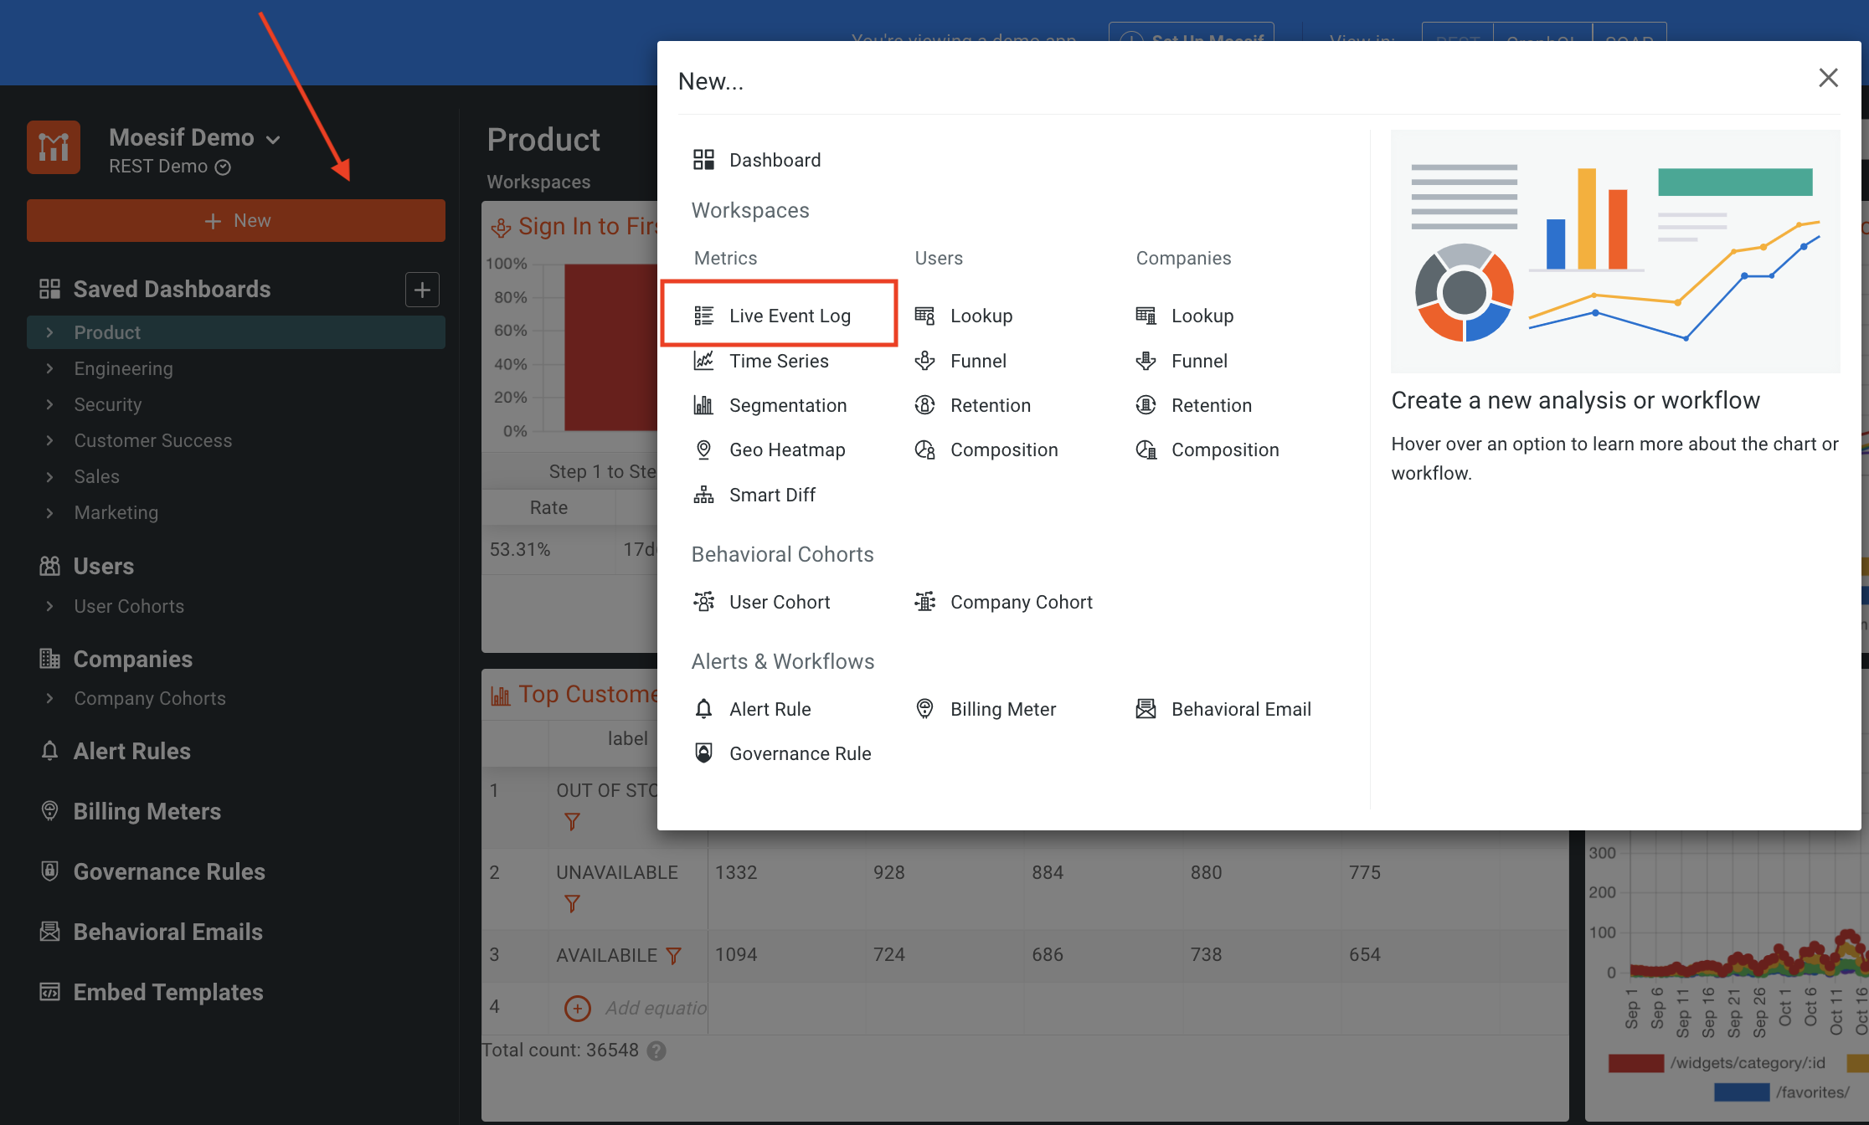Click the Behavioral Email envelope icon
1869x1125 pixels.
click(x=1146, y=709)
